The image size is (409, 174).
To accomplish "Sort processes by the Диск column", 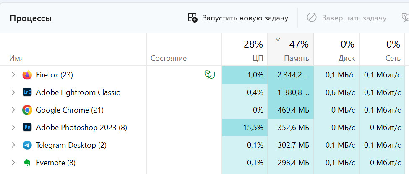I will click(336, 50).
